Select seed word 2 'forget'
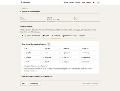The image size is (120, 91). (x=50, y=48)
